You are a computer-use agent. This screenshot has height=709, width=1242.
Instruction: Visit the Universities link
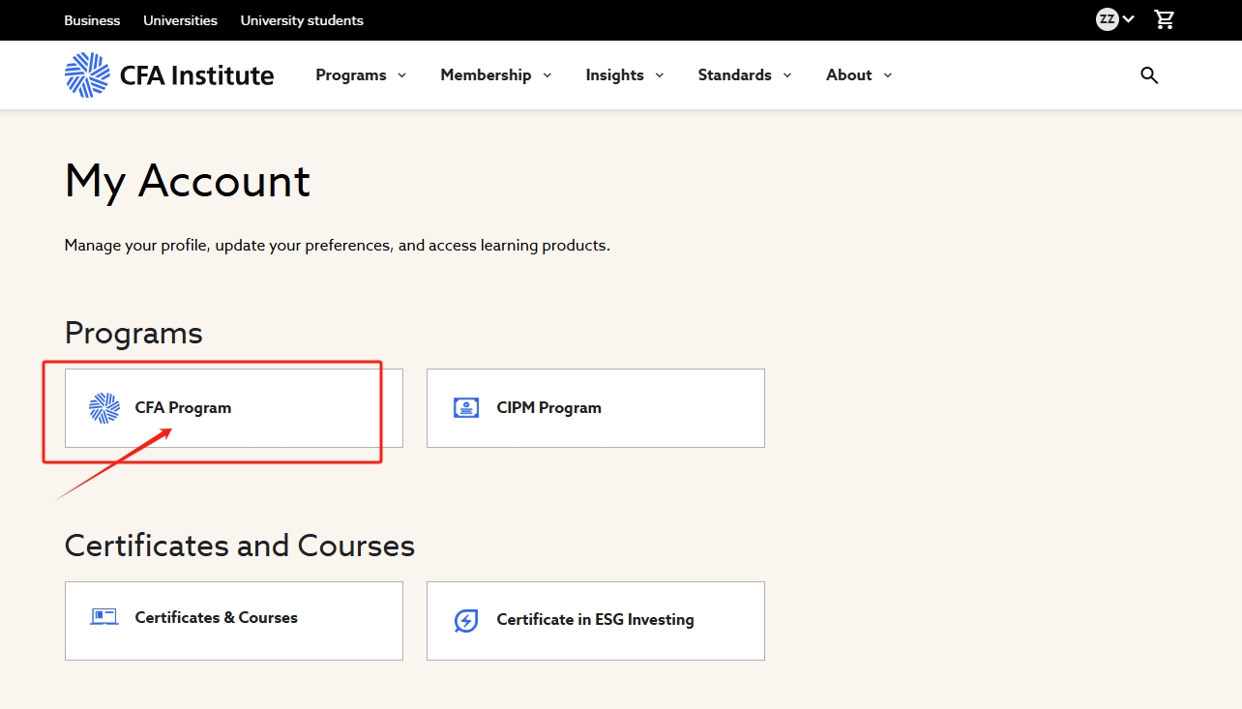click(x=180, y=20)
